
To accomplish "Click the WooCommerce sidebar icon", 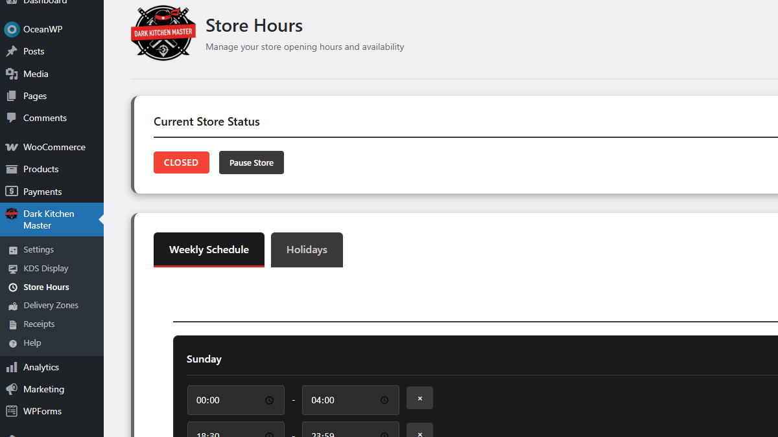I will [12, 147].
